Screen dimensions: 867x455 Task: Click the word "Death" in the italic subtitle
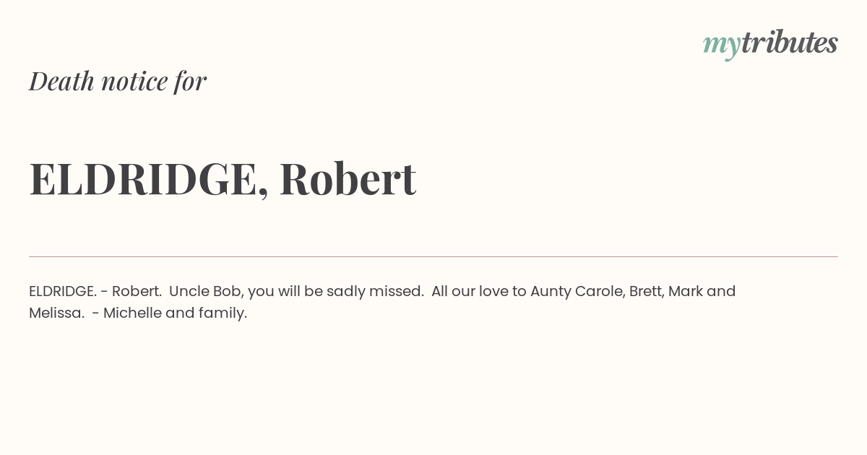61,82
